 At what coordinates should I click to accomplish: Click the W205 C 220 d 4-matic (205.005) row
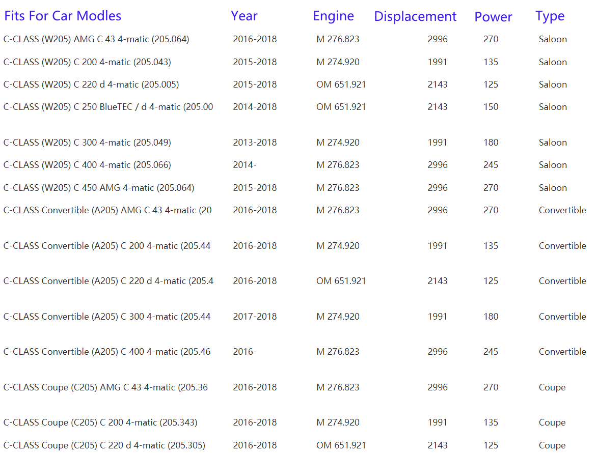point(91,84)
